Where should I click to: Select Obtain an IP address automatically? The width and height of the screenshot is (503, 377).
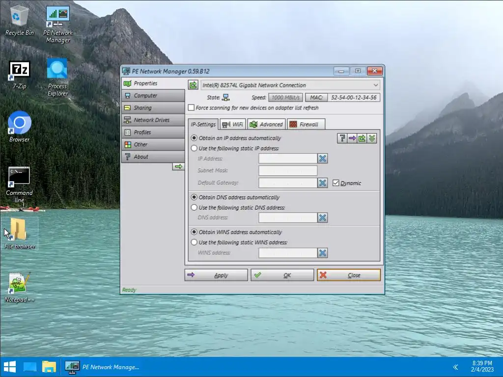coord(236,138)
